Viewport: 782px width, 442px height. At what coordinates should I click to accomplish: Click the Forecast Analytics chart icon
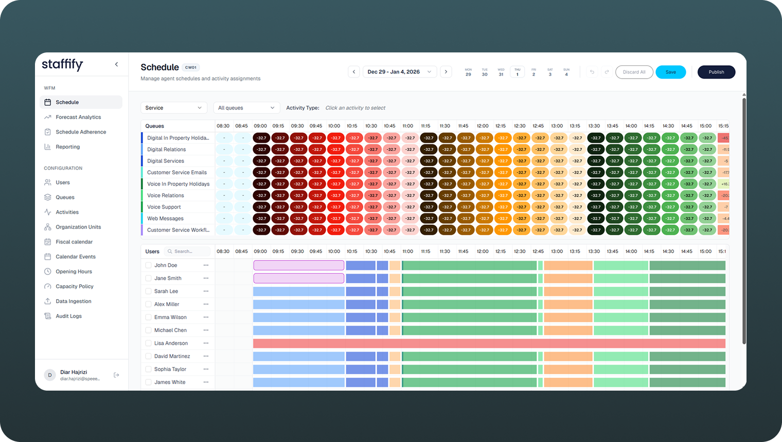(x=48, y=117)
